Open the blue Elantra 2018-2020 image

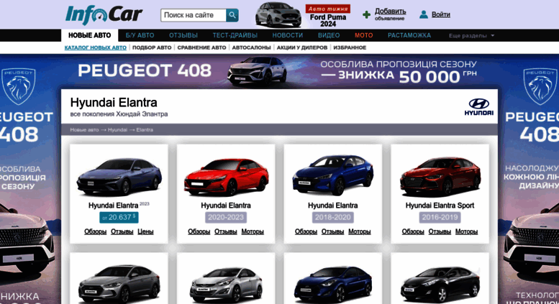pyautogui.click(x=333, y=175)
